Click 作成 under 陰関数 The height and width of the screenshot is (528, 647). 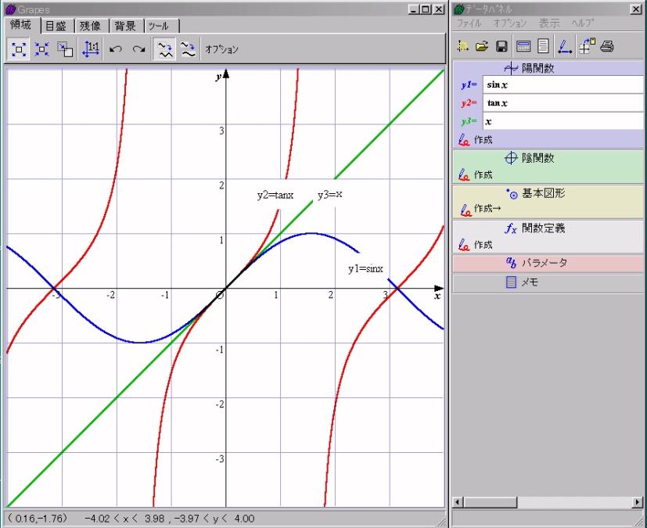pos(476,175)
